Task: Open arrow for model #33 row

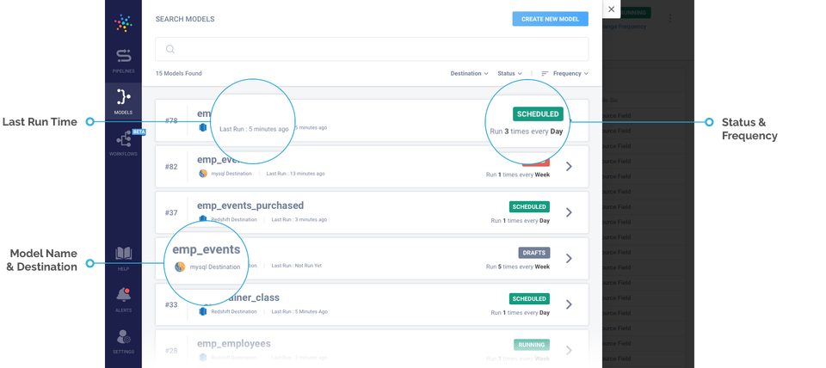Action: (569, 304)
